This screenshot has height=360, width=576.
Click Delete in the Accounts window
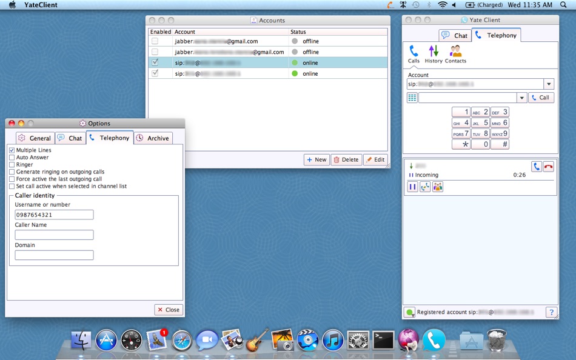(346, 160)
